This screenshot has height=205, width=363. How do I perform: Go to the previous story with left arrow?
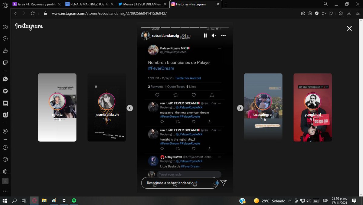point(130,108)
